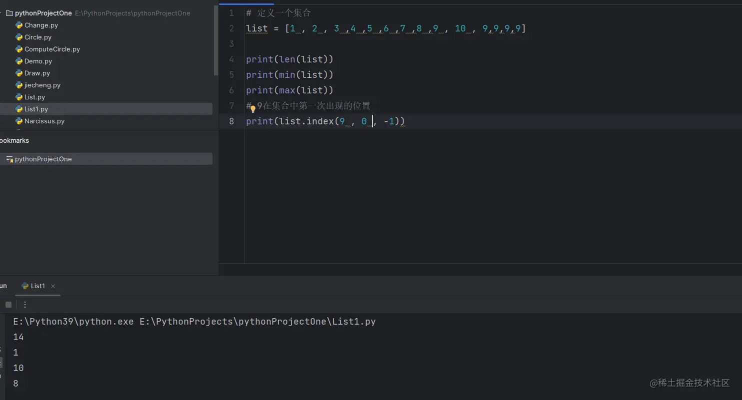Viewport: 742px width, 400px height.
Task: Click line number 1 in the gutter
Action: pos(231,13)
